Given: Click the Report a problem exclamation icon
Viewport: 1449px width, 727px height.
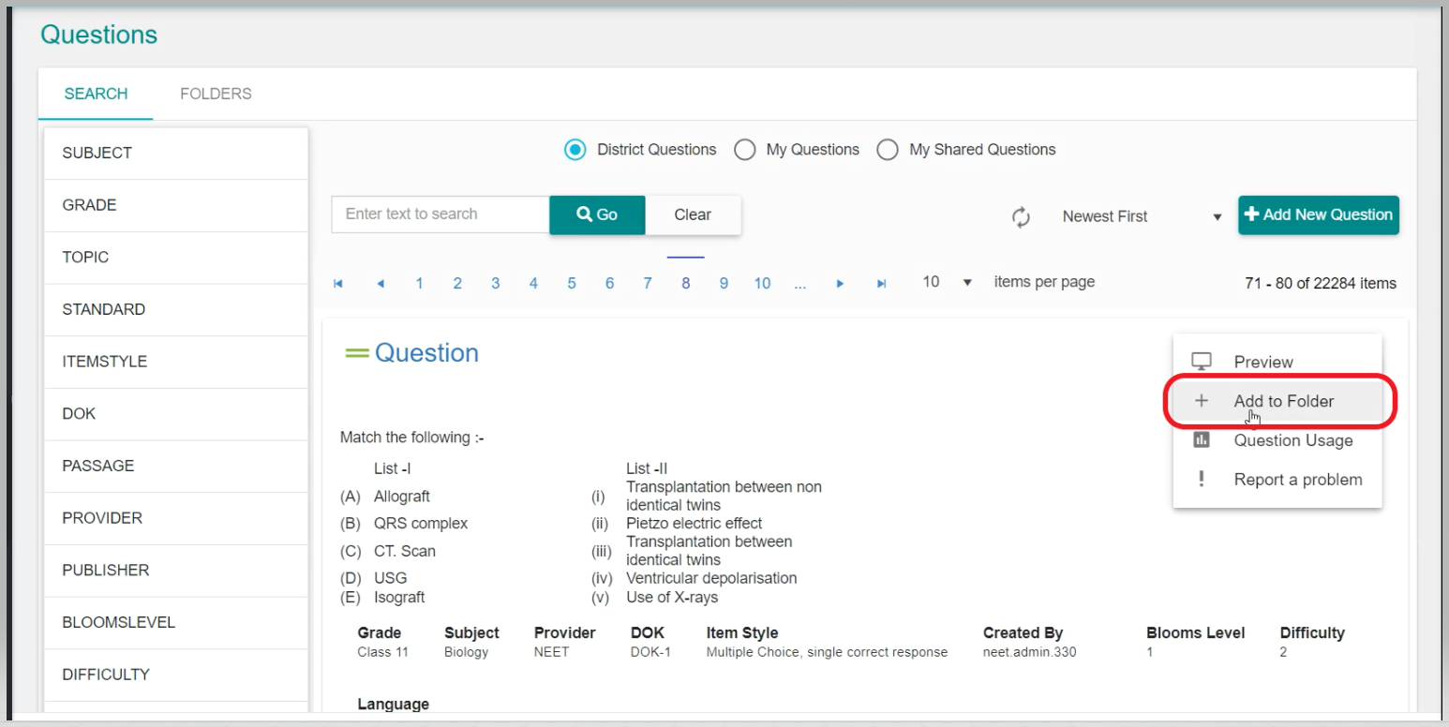Looking at the screenshot, I should click(x=1201, y=480).
